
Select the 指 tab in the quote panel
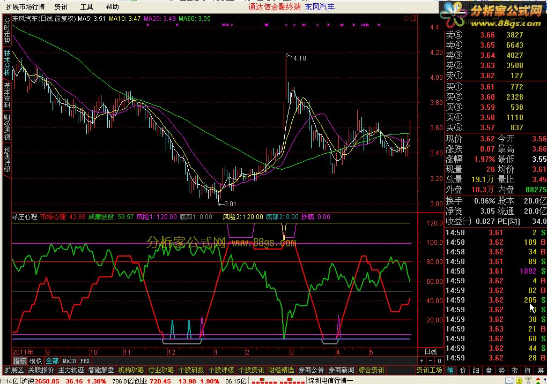(x=515, y=370)
